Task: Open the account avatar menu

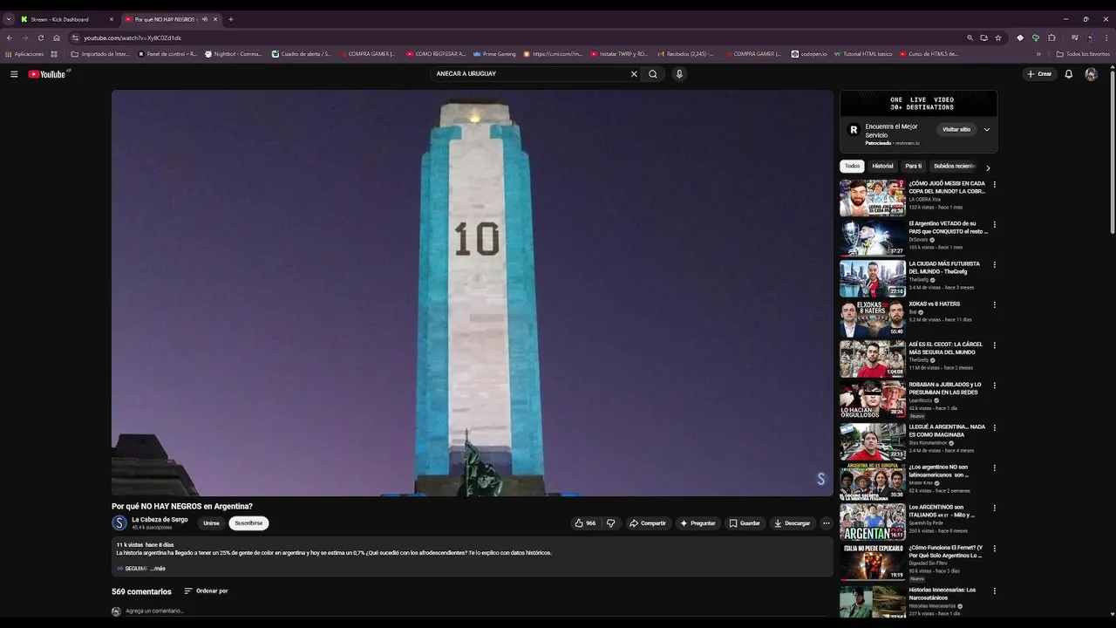Action: pos(1091,74)
